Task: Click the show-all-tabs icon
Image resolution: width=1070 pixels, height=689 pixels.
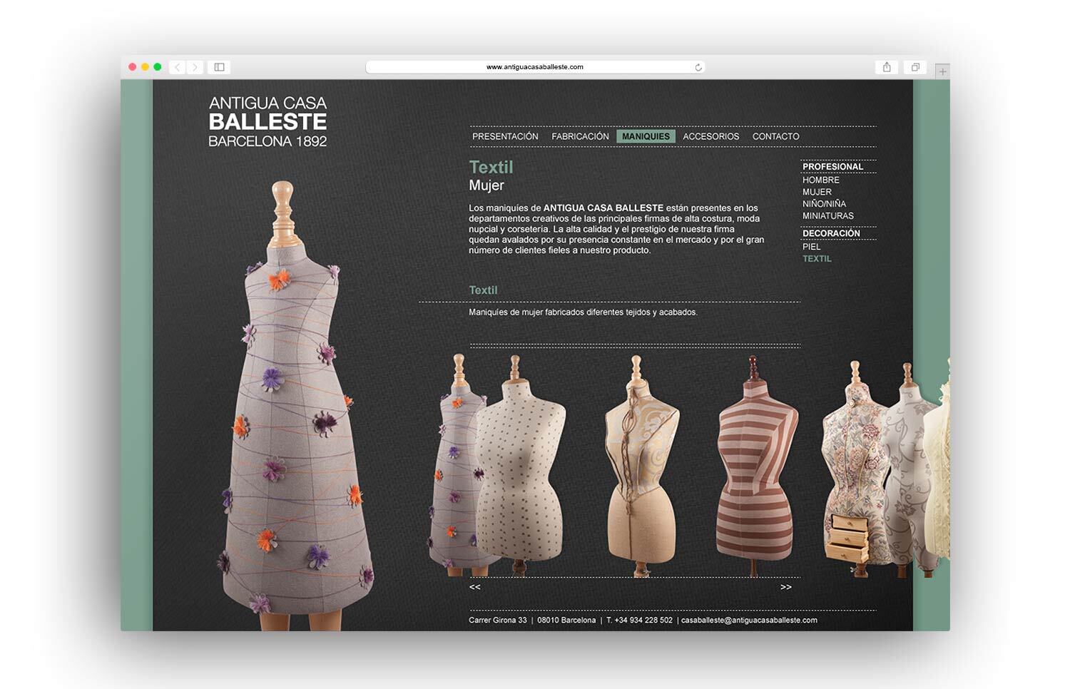Action: [x=915, y=66]
